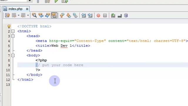Click line number 13 in the gutter
The width and height of the screenshot is (188, 106).
(x=8, y=85)
